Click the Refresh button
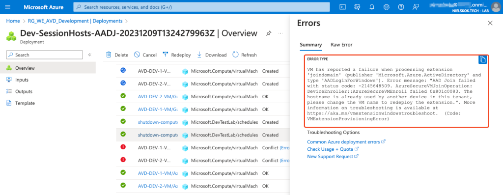The image size is (503, 195). 245,55
